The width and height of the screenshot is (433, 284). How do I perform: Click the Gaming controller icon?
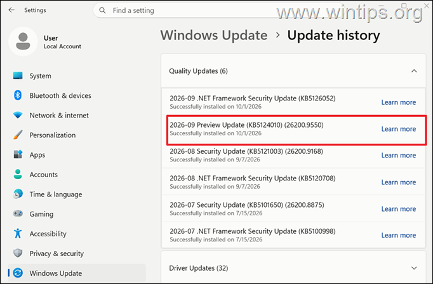point(18,213)
